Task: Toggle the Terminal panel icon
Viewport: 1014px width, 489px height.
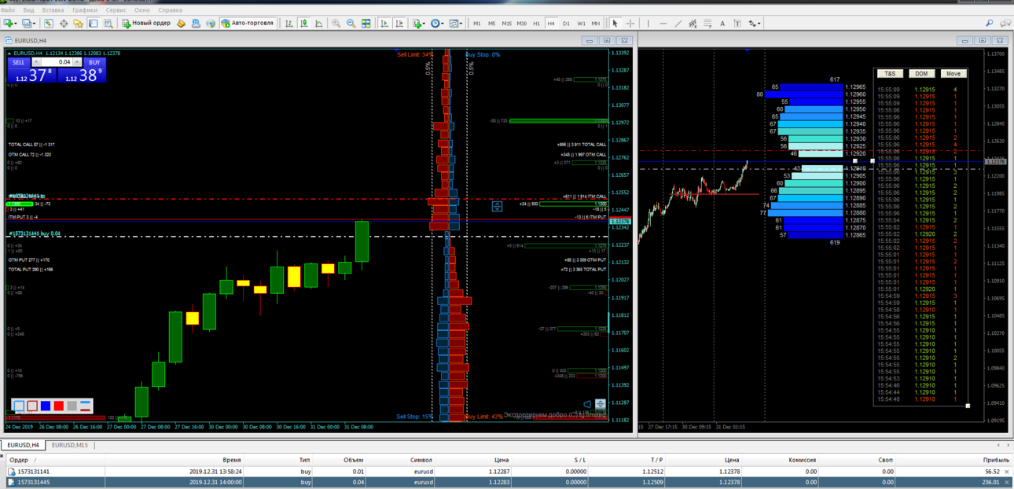Action: tap(93, 24)
